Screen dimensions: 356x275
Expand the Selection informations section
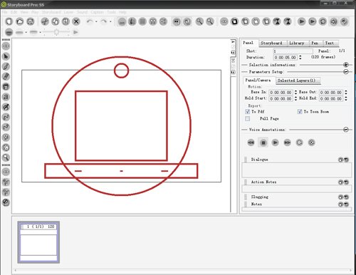point(346,65)
